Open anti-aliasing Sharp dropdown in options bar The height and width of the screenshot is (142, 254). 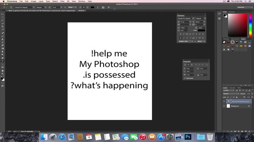click(72, 7)
